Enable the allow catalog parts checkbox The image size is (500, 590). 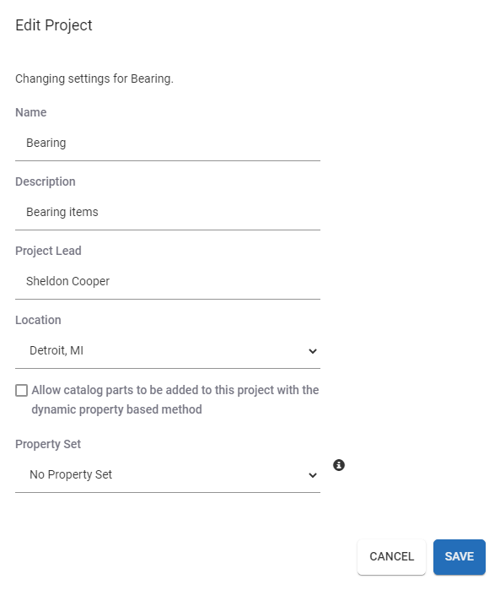click(21, 390)
